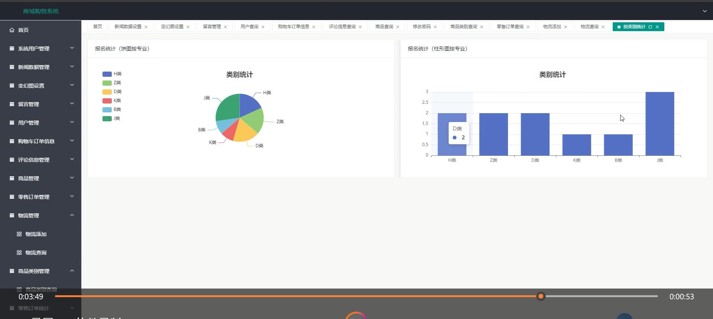Toggle H类 series in pie legend
713x319 pixels.
coord(112,74)
